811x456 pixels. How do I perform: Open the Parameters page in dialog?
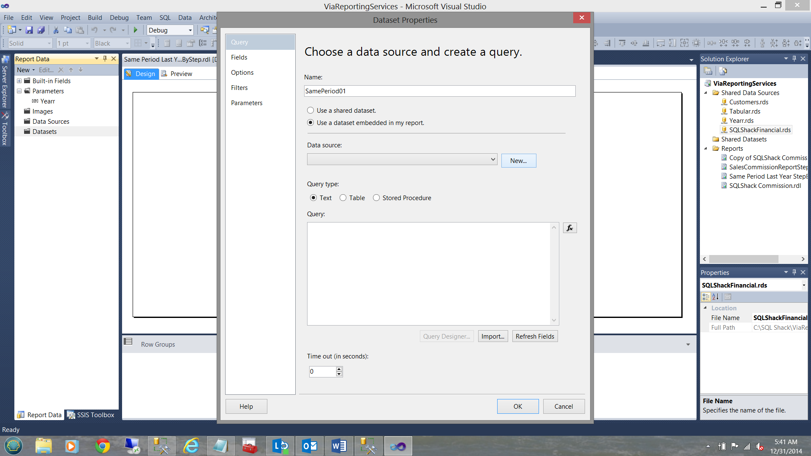(247, 103)
